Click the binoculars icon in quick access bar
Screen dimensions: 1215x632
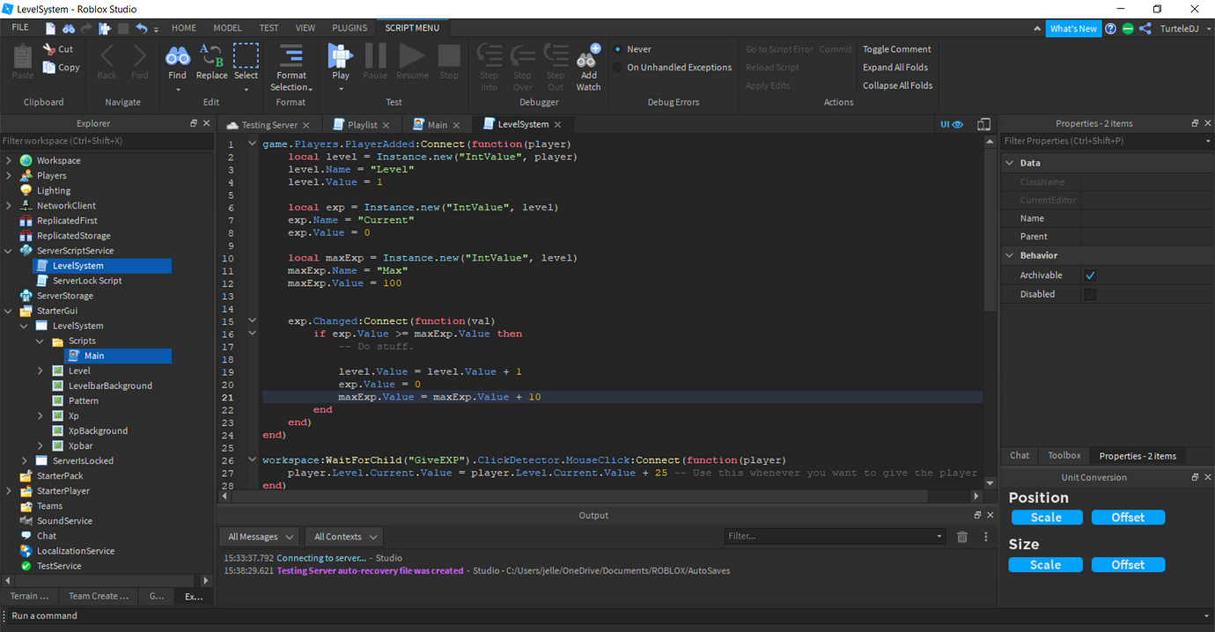[69, 28]
